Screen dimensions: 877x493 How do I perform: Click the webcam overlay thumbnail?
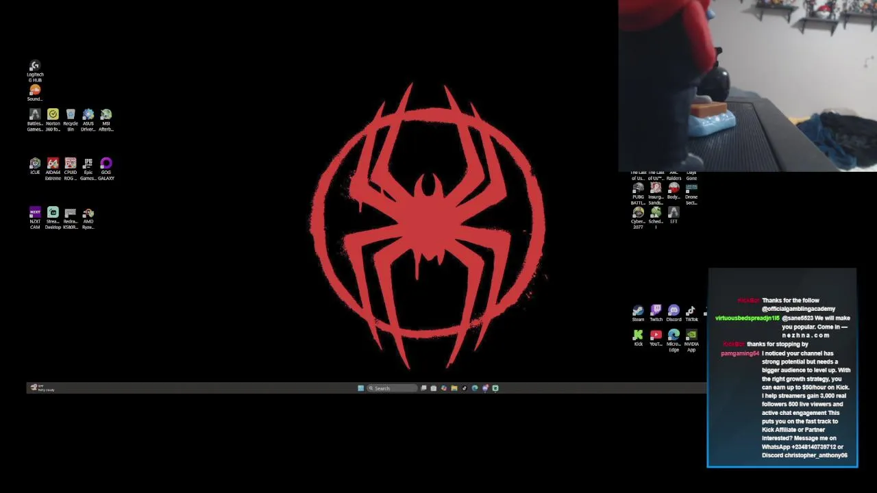(x=748, y=86)
